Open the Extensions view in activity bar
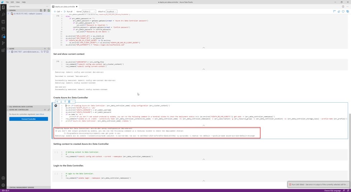This screenshot has height=192, width=351. (3, 50)
